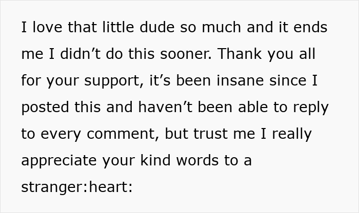
Task: Click the word "posted"
Action: (x=45, y=108)
